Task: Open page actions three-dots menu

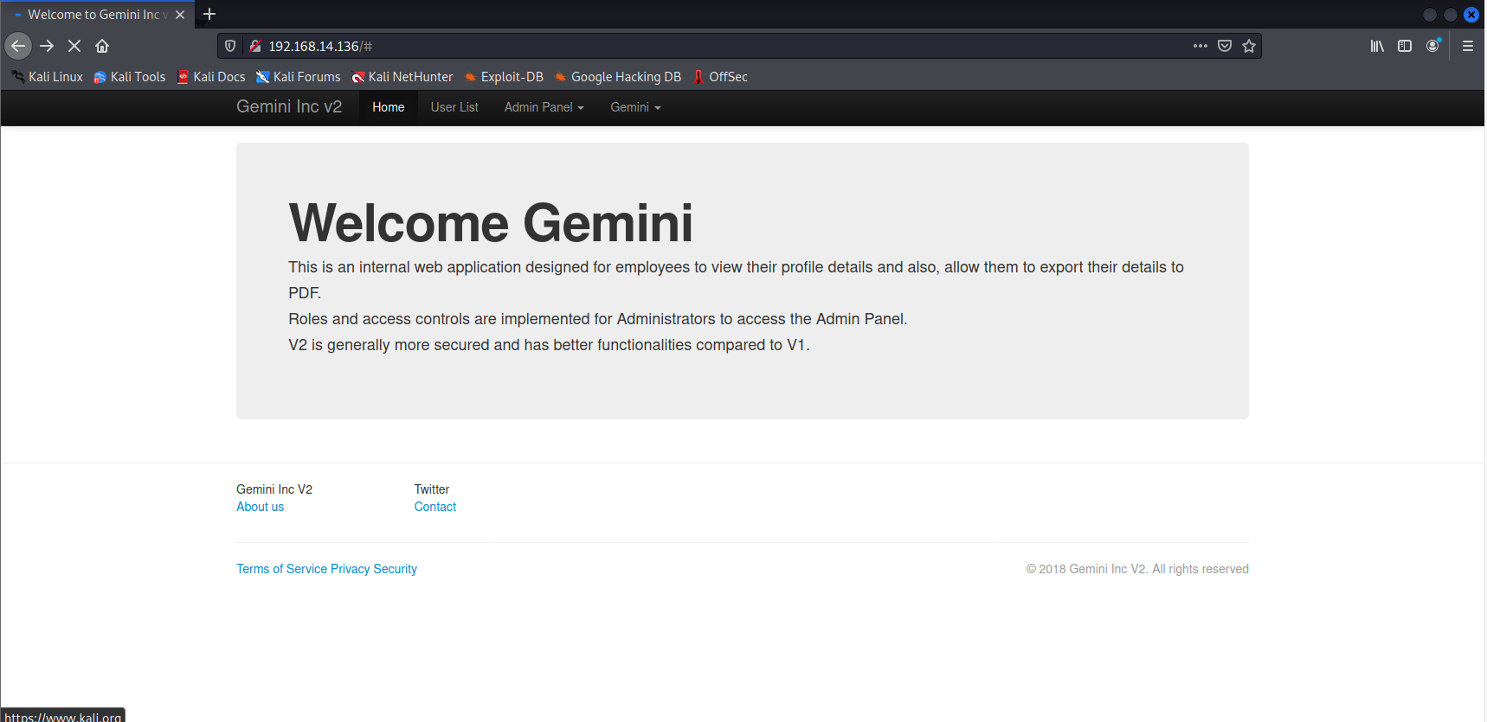Action: point(1200,46)
